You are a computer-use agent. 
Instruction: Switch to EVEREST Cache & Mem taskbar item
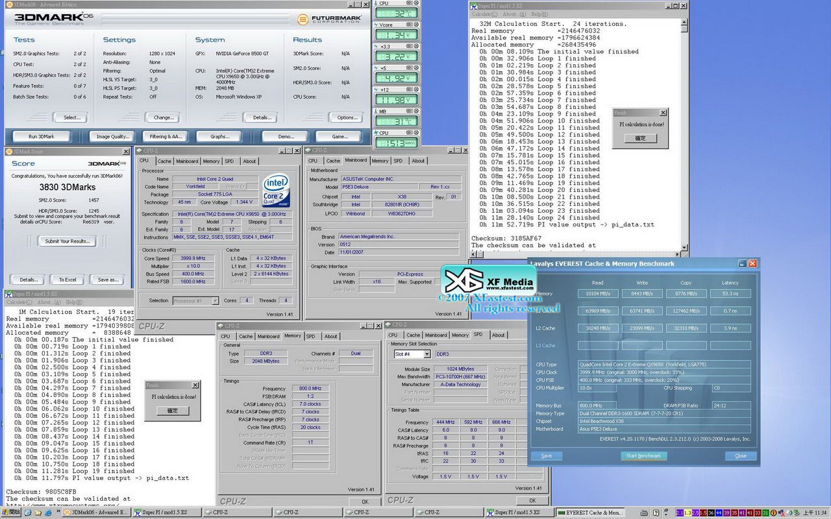[591, 513]
